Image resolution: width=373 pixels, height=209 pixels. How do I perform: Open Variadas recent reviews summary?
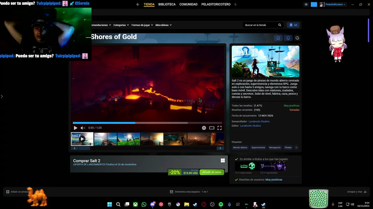pyautogui.click(x=294, y=110)
